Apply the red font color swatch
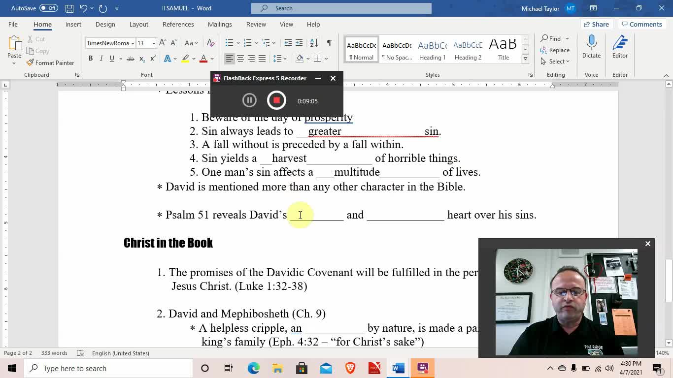Image resolution: width=673 pixels, height=378 pixels. 203,59
